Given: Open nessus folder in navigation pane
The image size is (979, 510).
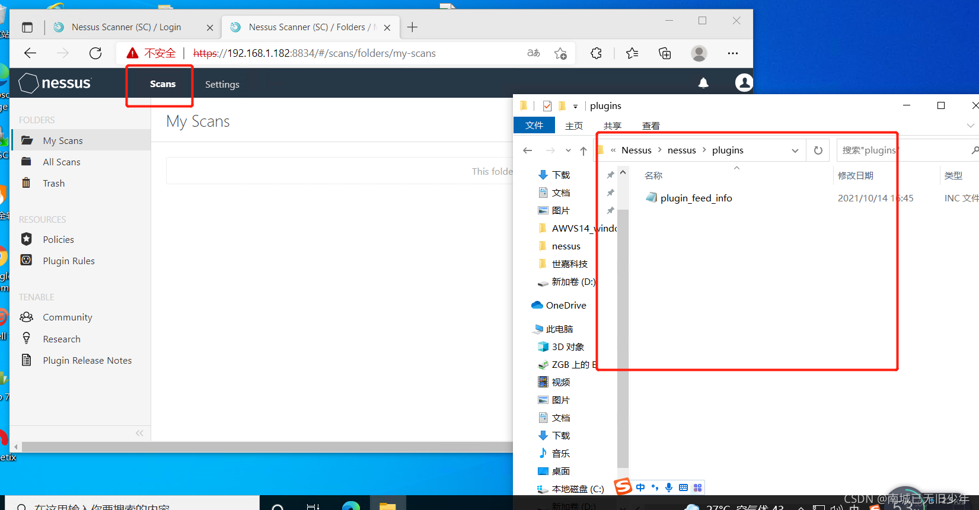Looking at the screenshot, I should pyautogui.click(x=566, y=246).
